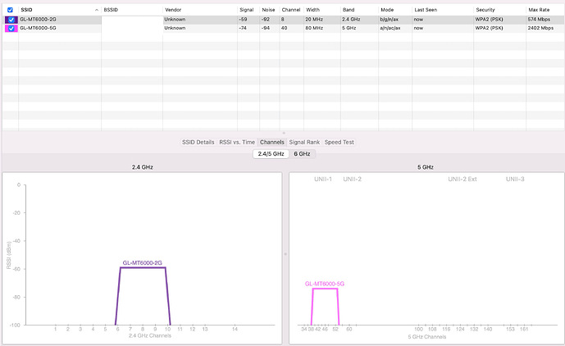The height and width of the screenshot is (346, 565).
Task: Open the Signal Rank tab
Action: (304, 142)
